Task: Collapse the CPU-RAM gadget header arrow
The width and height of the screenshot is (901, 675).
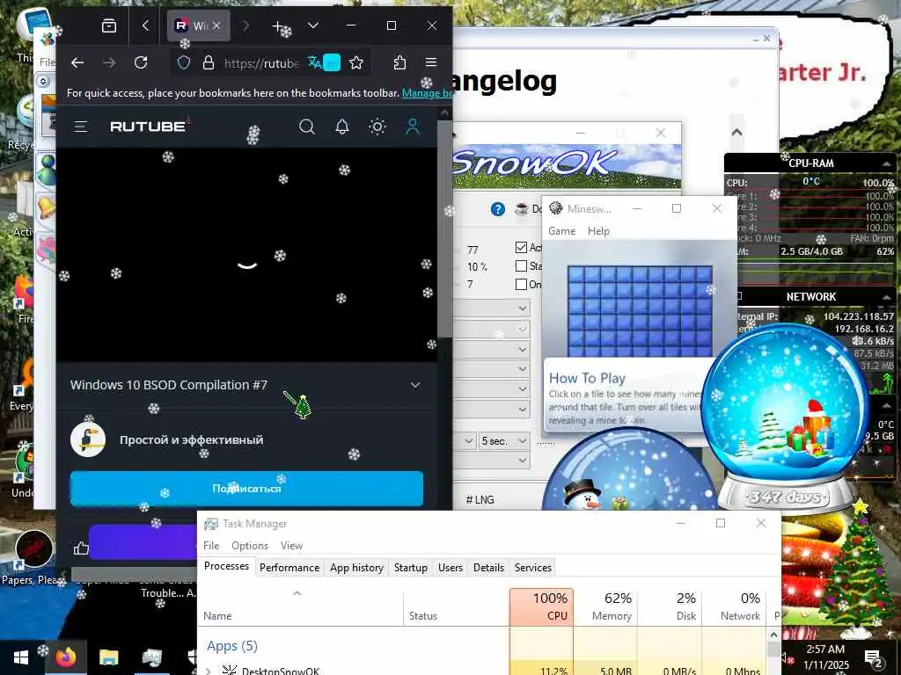Action: 887,164
